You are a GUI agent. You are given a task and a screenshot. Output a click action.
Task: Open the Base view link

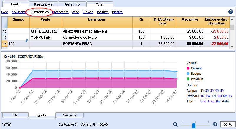[x=5, y=12]
